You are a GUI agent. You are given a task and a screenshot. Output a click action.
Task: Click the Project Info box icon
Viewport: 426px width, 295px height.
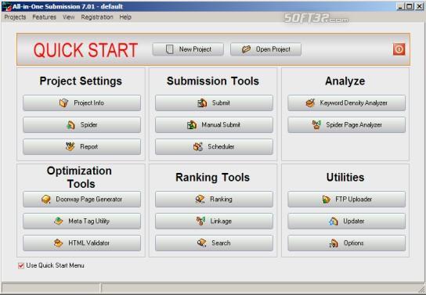click(64, 103)
